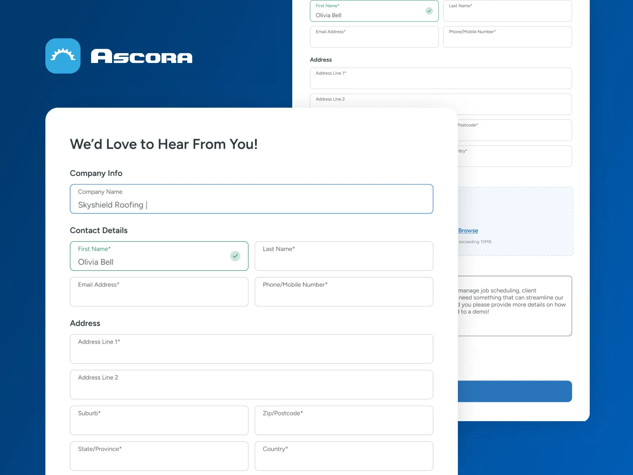Select the First Name field in the back form
Screen dimensions: 633x475
(374, 11)
